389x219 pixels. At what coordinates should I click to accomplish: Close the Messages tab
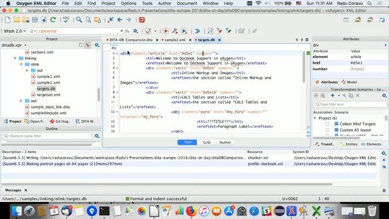point(26,190)
